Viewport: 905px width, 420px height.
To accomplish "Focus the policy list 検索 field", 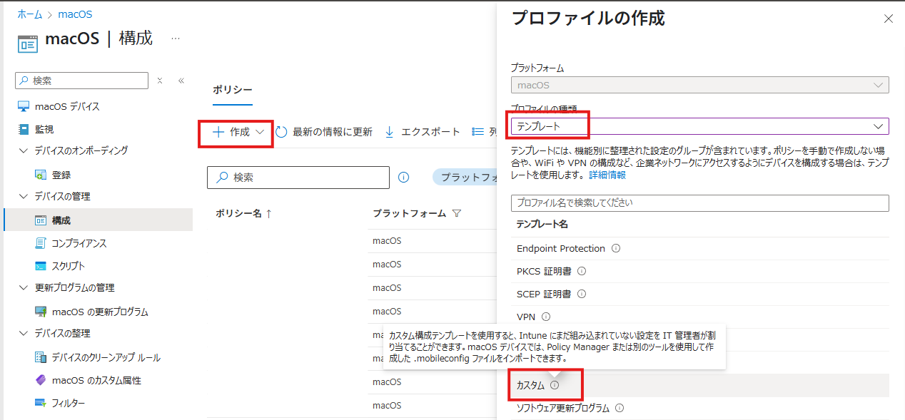I will click(298, 177).
